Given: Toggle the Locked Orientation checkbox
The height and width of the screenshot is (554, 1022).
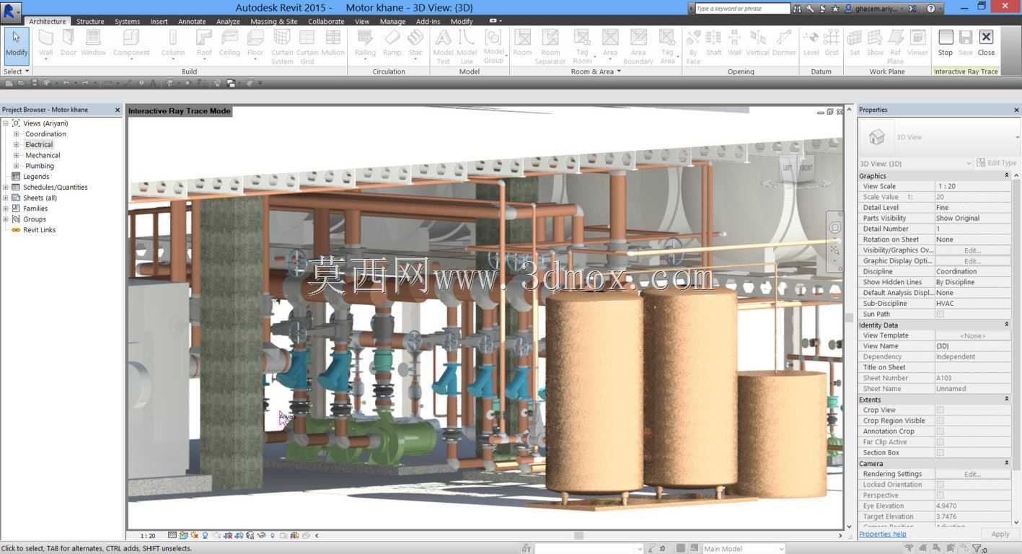Looking at the screenshot, I should 940,485.
